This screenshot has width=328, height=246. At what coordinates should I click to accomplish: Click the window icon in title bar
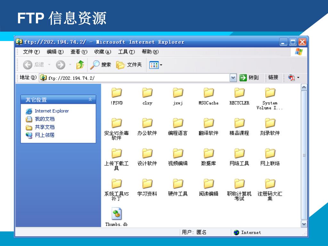(x=19, y=42)
